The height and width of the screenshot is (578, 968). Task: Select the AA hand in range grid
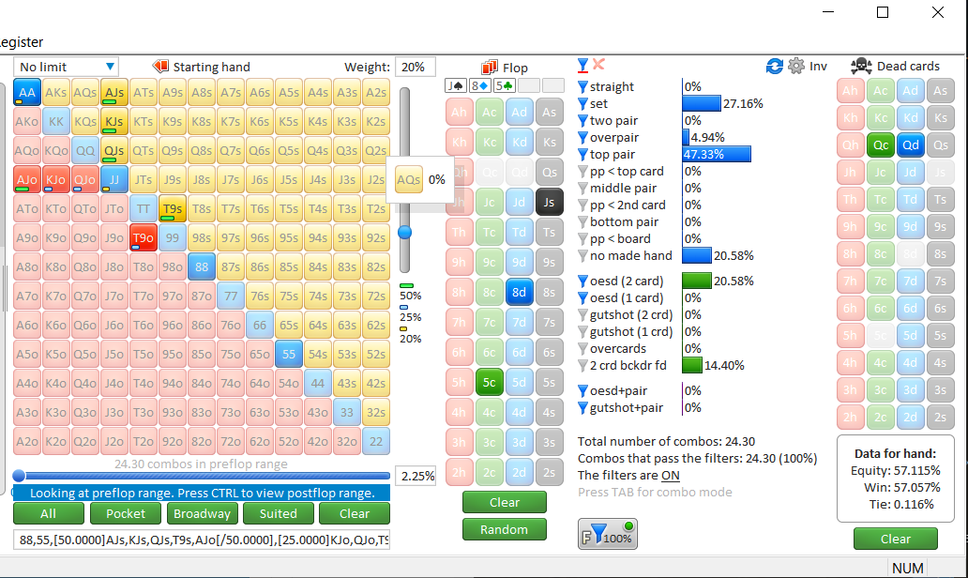click(x=27, y=92)
